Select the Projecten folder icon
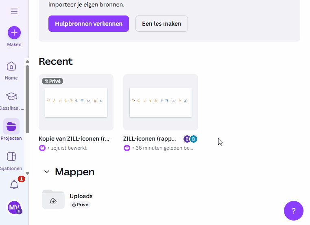 pos(11,127)
